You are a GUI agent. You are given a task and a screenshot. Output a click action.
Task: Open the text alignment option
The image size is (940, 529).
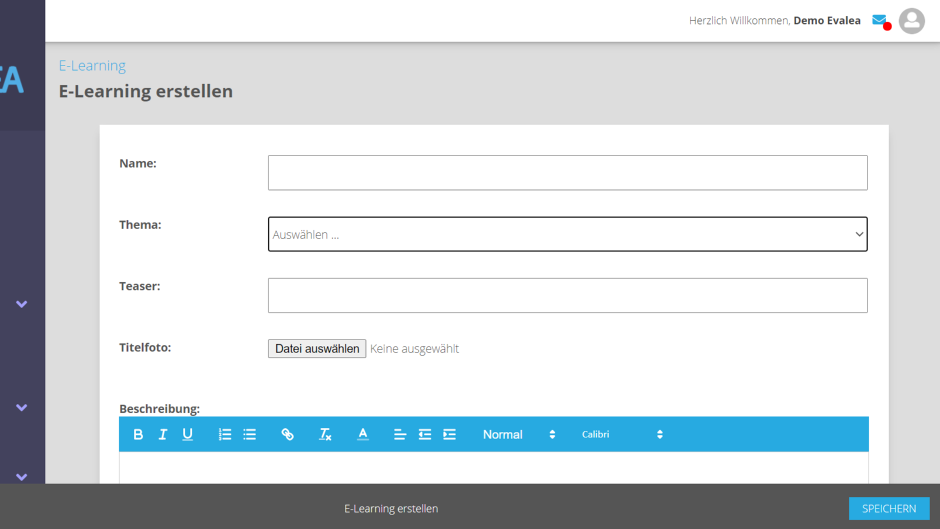coord(400,434)
